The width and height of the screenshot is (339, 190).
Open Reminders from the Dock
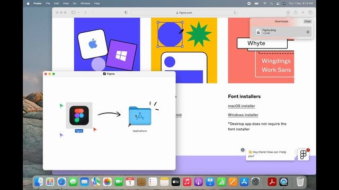[x=153, y=182]
